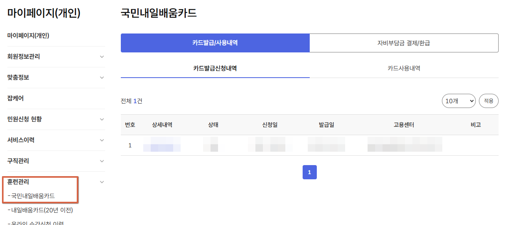This screenshot has width=512, height=225.
Task: Expand the 구직관리 chevron
Action: (x=102, y=161)
